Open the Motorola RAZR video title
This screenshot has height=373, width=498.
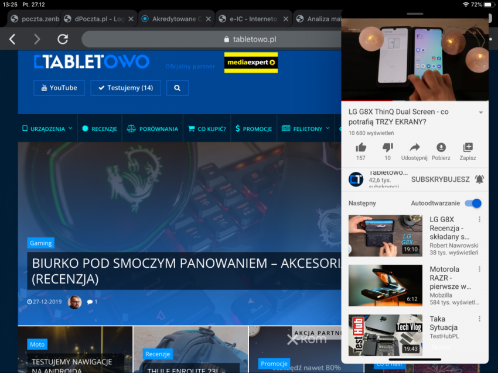[451, 278]
